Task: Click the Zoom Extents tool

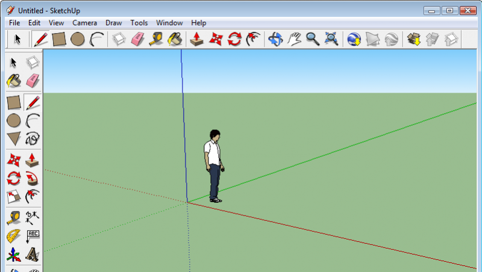Action: [331, 39]
